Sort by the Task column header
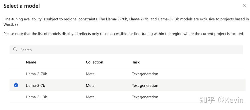This screenshot has height=110, width=250. tap(136, 62)
